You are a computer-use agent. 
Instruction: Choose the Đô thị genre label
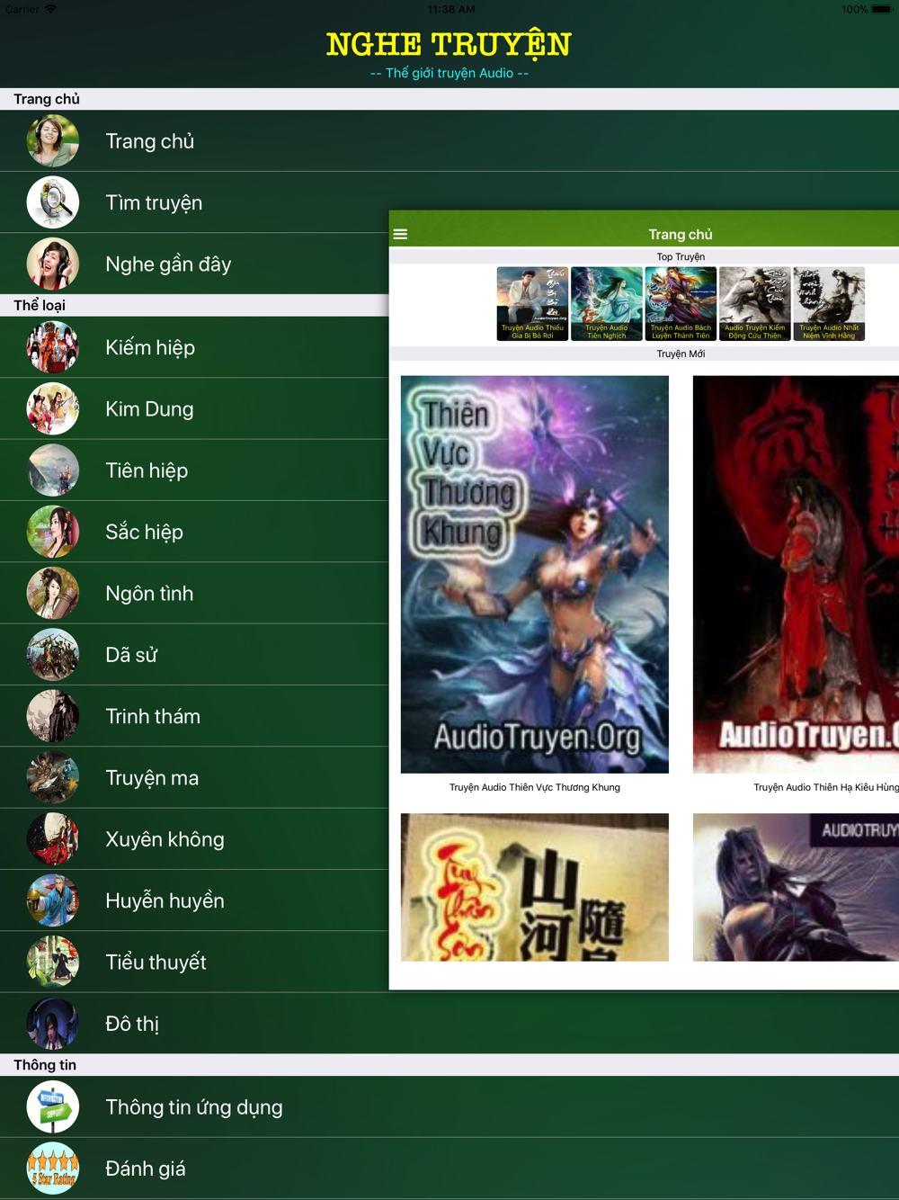click(x=132, y=1024)
